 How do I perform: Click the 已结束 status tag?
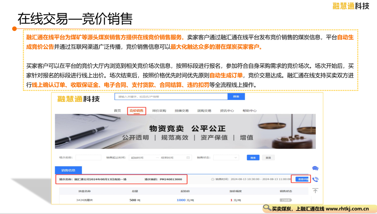click(286, 200)
